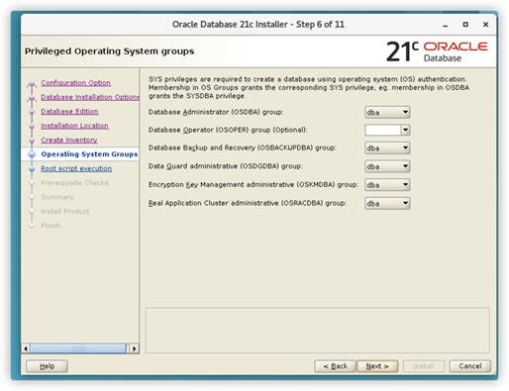Click the Root script execution step bullet icon

point(32,168)
